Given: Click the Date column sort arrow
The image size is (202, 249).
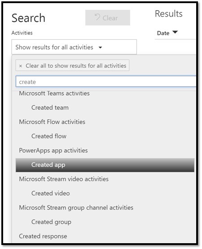Looking at the screenshot, I should click(x=175, y=32).
